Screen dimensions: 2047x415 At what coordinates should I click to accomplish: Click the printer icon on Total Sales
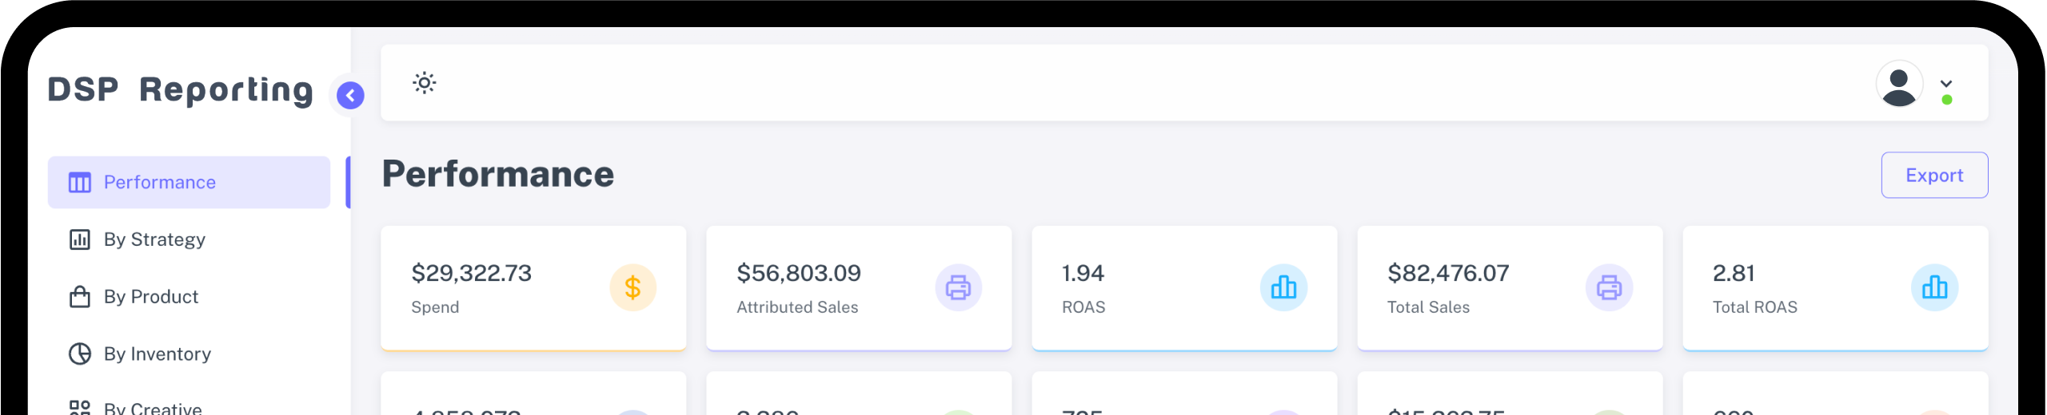click(1609, 287)
